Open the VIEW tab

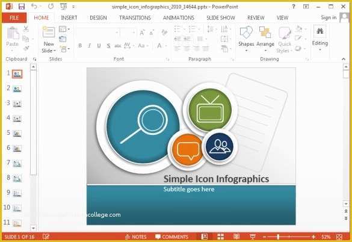click(x=282, y=17)
